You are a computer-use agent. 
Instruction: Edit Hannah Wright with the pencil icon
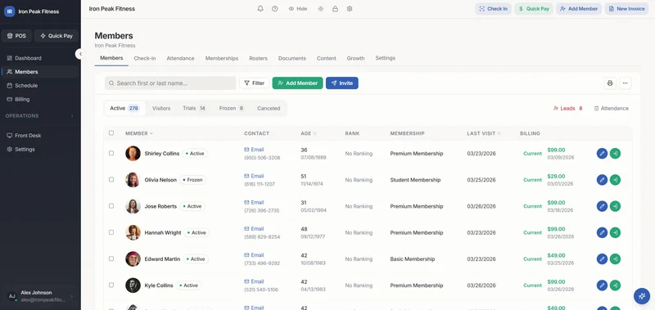602,232
